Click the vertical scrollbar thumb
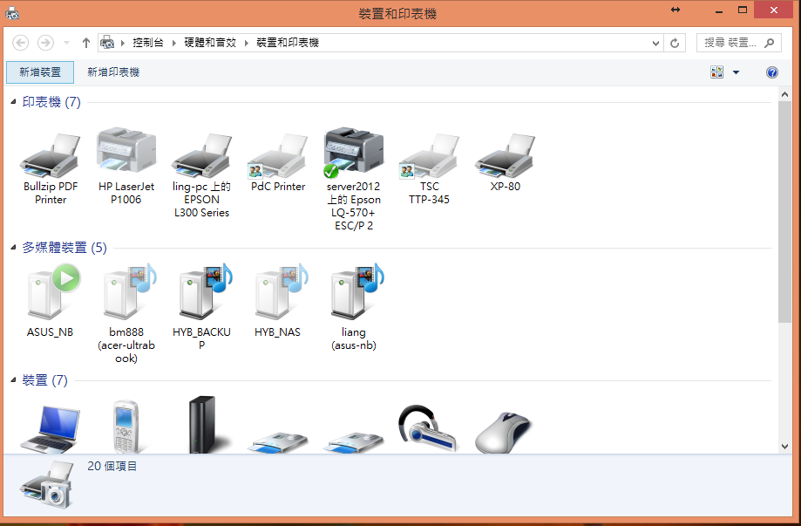The height and width of the screenshot is (526, 801). 784,212
